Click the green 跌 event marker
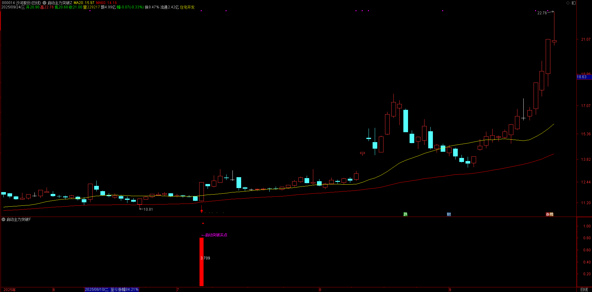 405,214
